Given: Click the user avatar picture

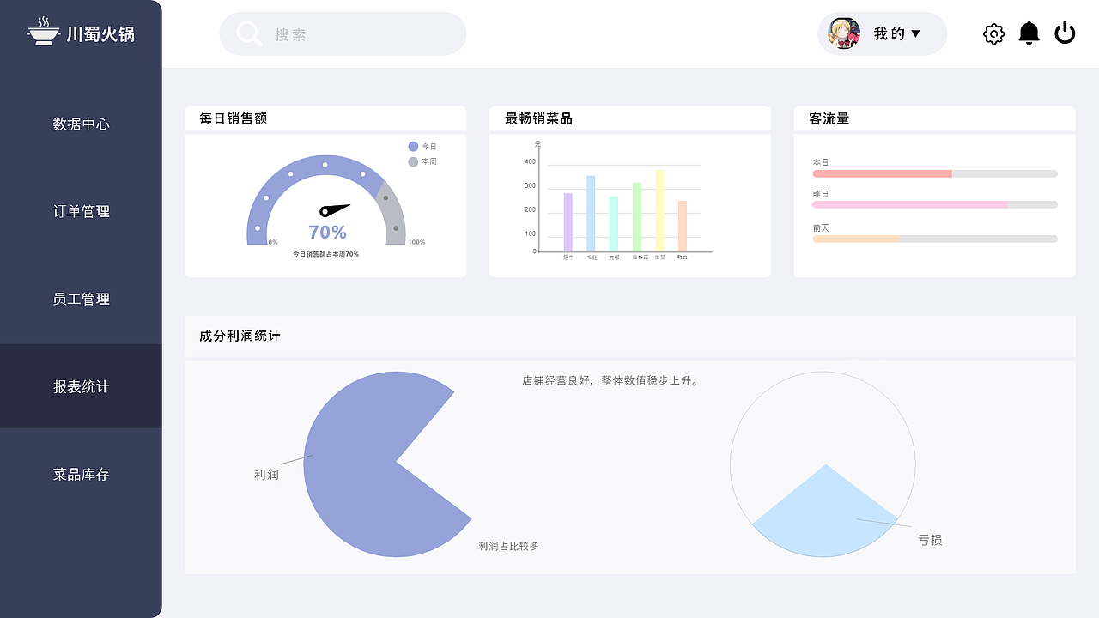Looking at the screenshot, I should click(x=844, y=33).
